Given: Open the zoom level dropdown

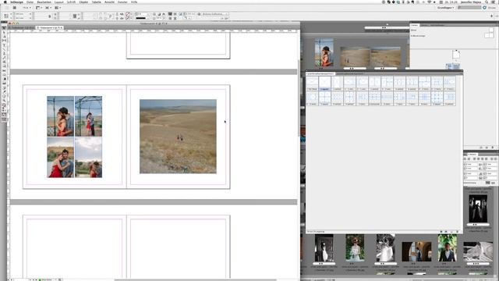Looking at the screenshot, I should pos(27,8).
